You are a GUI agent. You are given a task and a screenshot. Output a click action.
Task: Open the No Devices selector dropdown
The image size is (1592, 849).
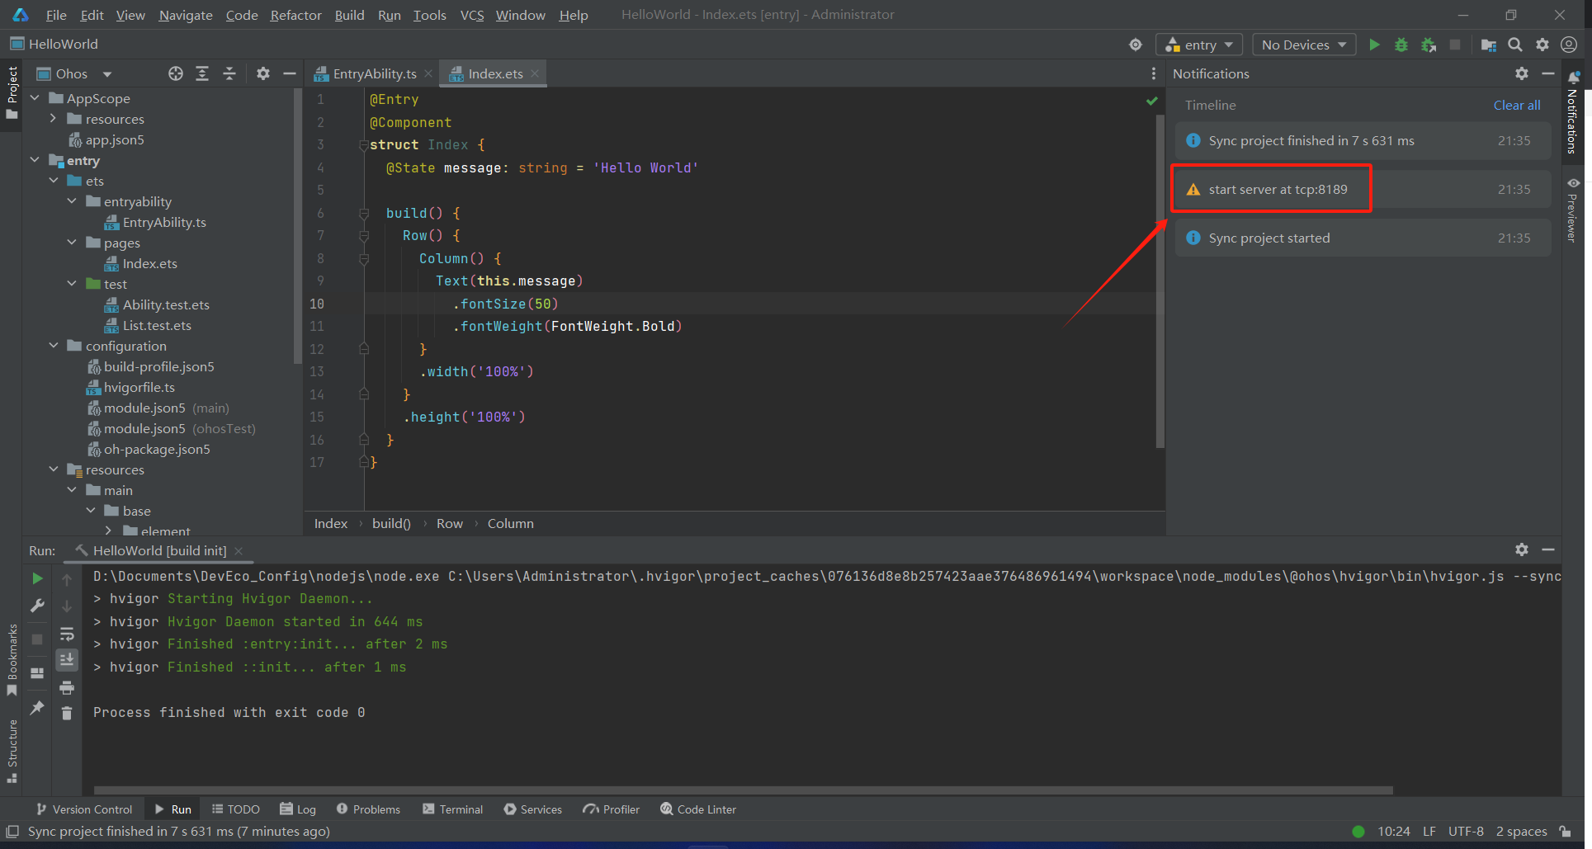pyautogui.click(x=1304, y=45)
